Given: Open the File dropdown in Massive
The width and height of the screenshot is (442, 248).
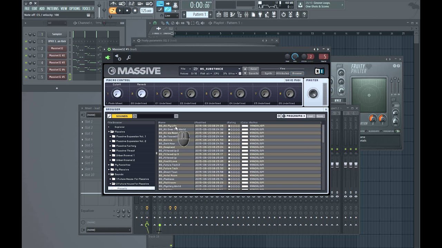Looking at the screenshot, I should (x=185, y=69).
